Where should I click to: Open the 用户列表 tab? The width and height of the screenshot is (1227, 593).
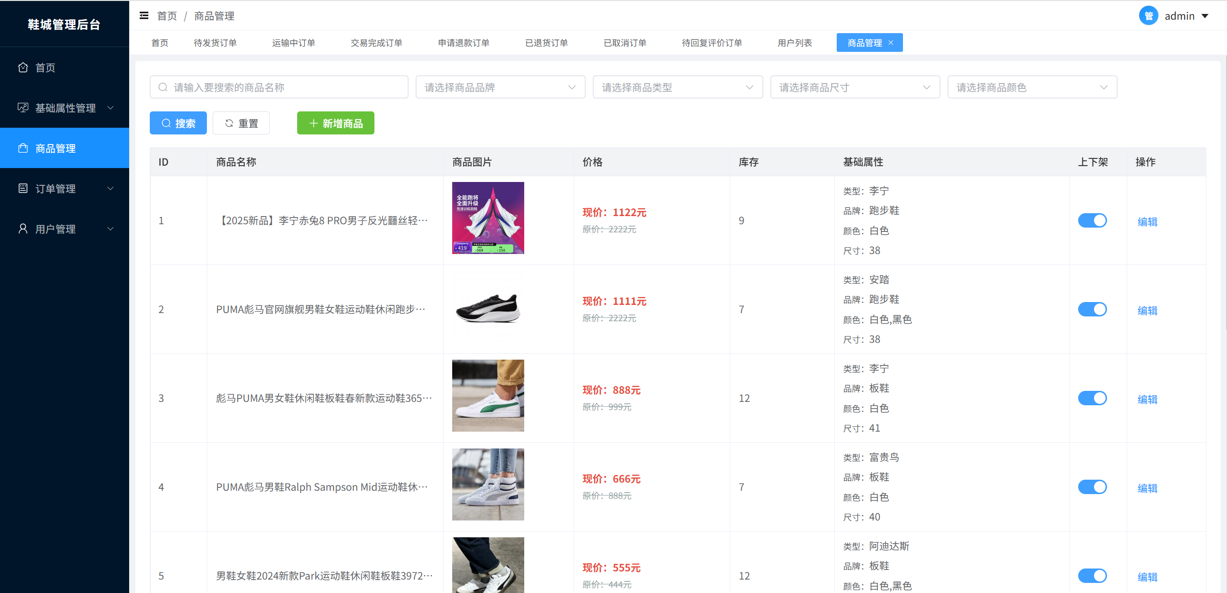coord(794,43)
